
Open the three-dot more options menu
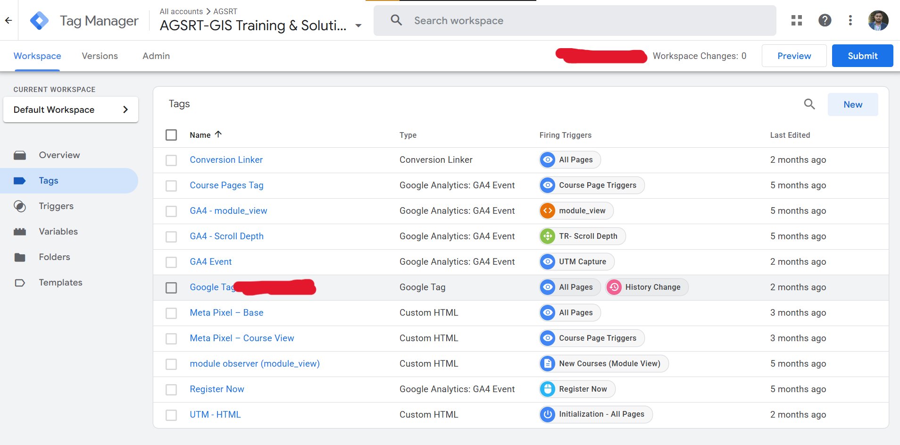coord(850,20)
